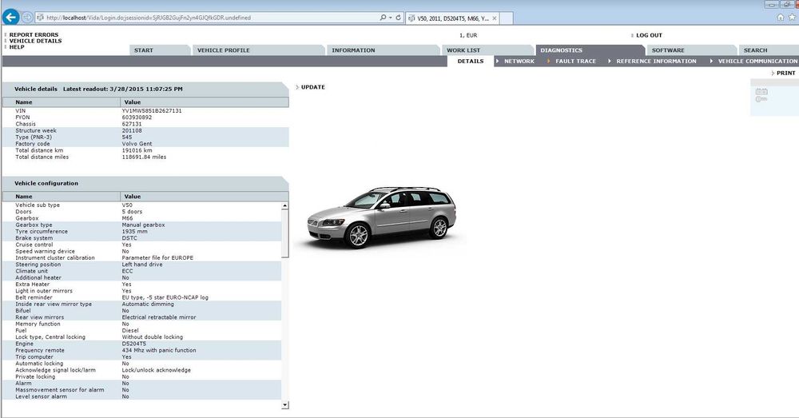The height and width of the screenshot is (418, 799).
Task: Select the DETAILS sub-tab
Action: pyautogui.click(x=471, y=62)
